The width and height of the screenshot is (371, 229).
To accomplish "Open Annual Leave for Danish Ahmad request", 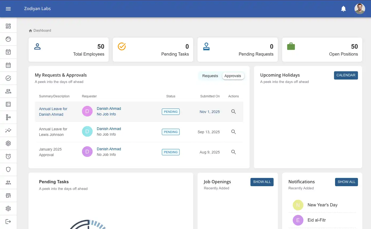I will [x=53, y=111].
